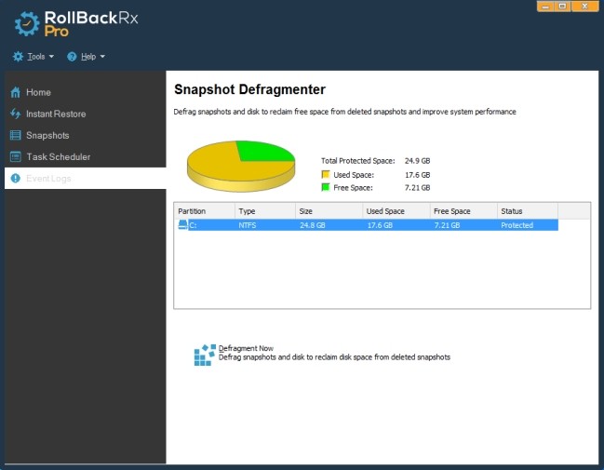Screen dimensions: 604x470
Task: Open the Task Scheduler page
Action: pos(58,157)
